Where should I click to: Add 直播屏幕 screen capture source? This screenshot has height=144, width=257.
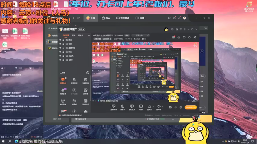tap(114, 108)
